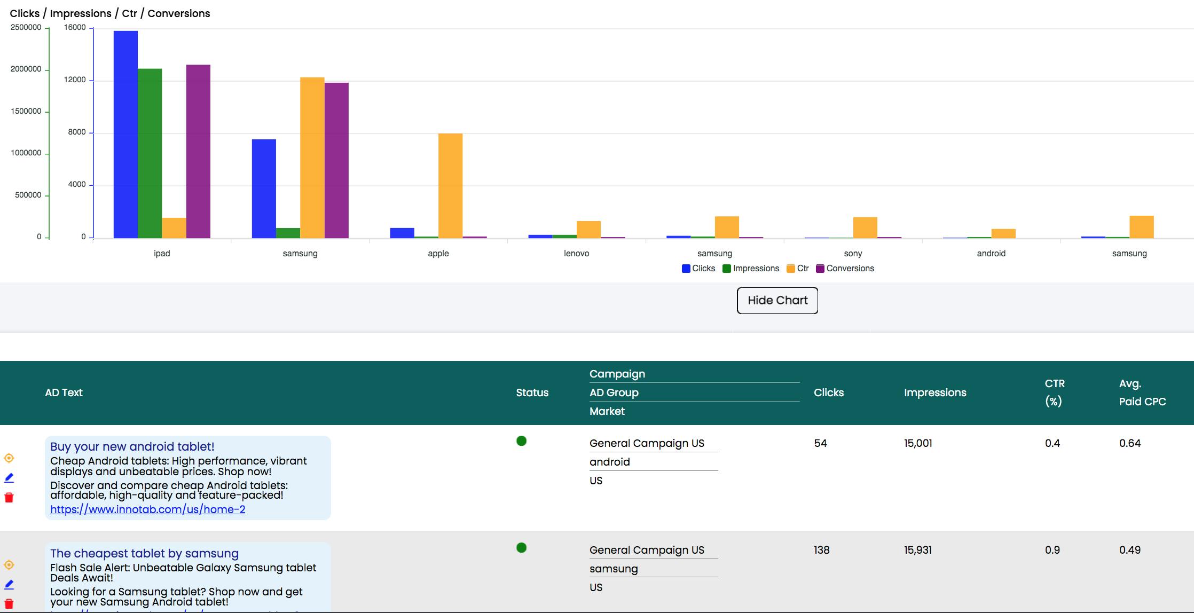1194x613 pixels.
Task: Click the orange target icon for samsung ad
Action: click(x=9, y=565)
